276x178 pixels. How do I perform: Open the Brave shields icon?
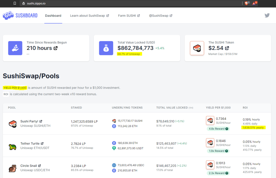pos(247,3)
